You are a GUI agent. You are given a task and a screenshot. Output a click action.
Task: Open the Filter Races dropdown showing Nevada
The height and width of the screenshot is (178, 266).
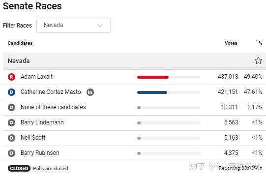[x=73, y=26]
